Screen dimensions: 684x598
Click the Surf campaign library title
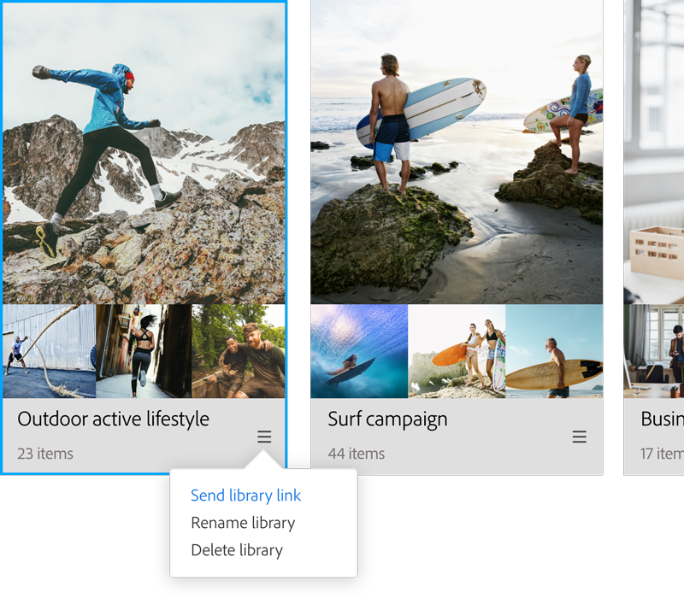[387, 419]
